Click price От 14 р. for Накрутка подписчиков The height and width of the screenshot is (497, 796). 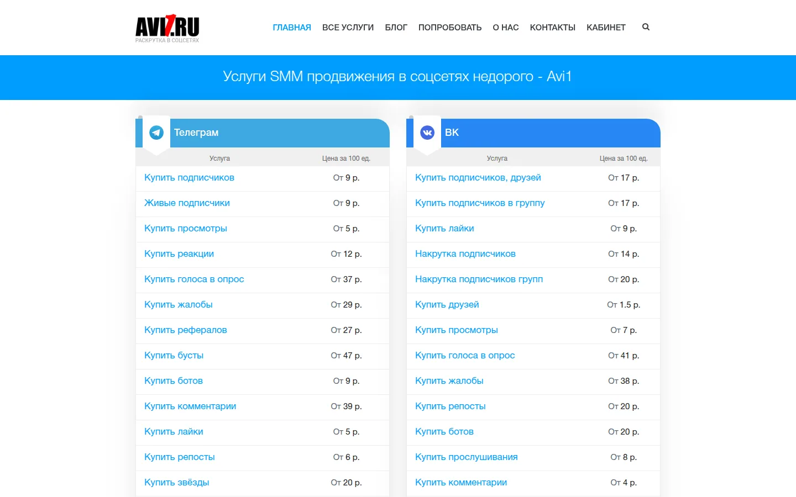coord(624,254)
